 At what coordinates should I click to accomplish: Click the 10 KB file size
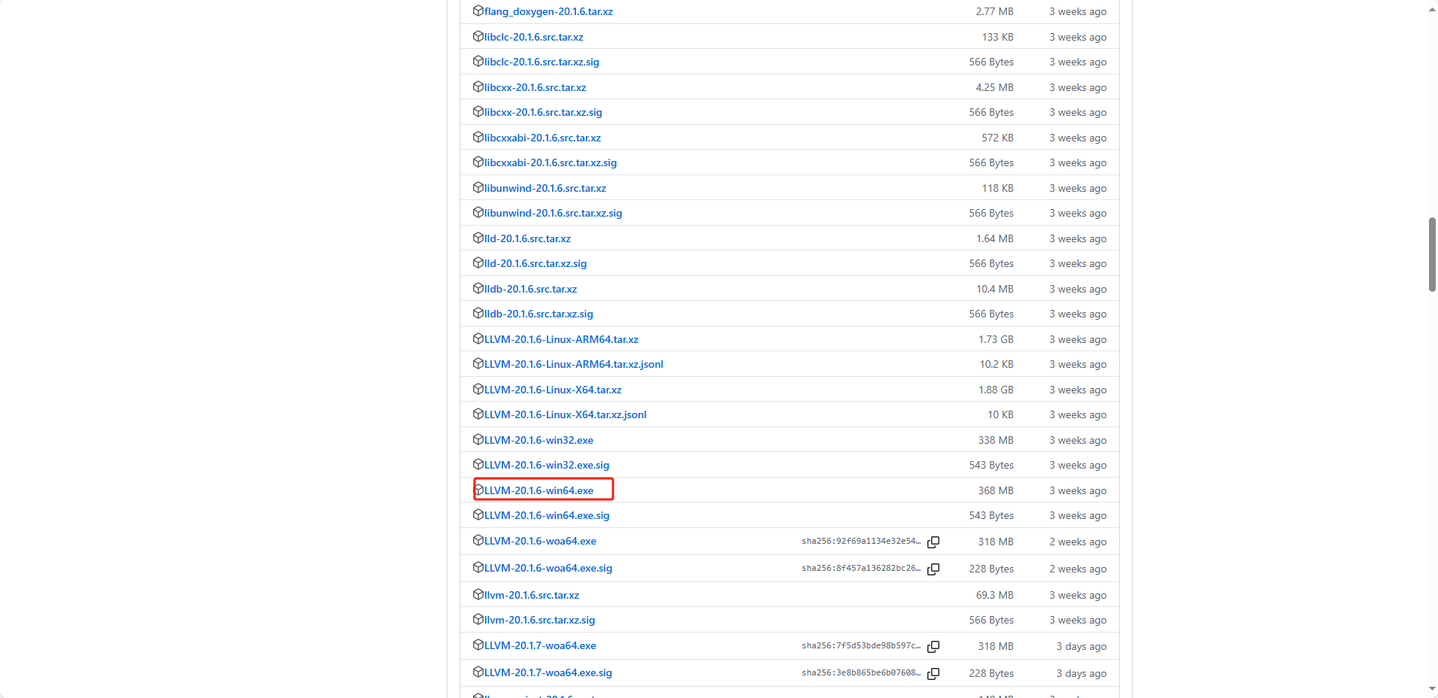1000,414
